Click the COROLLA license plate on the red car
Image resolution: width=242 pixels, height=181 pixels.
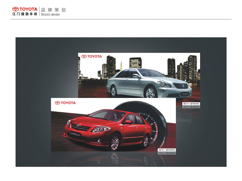(x=75, y=134)
